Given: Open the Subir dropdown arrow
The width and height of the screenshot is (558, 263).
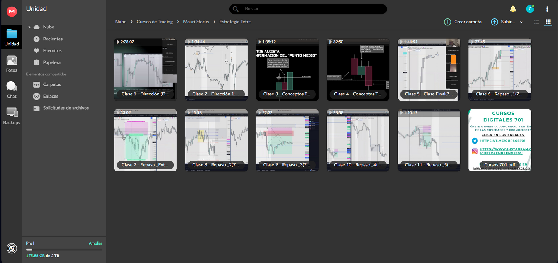Looking at the screenshot, I should [521, 22].
